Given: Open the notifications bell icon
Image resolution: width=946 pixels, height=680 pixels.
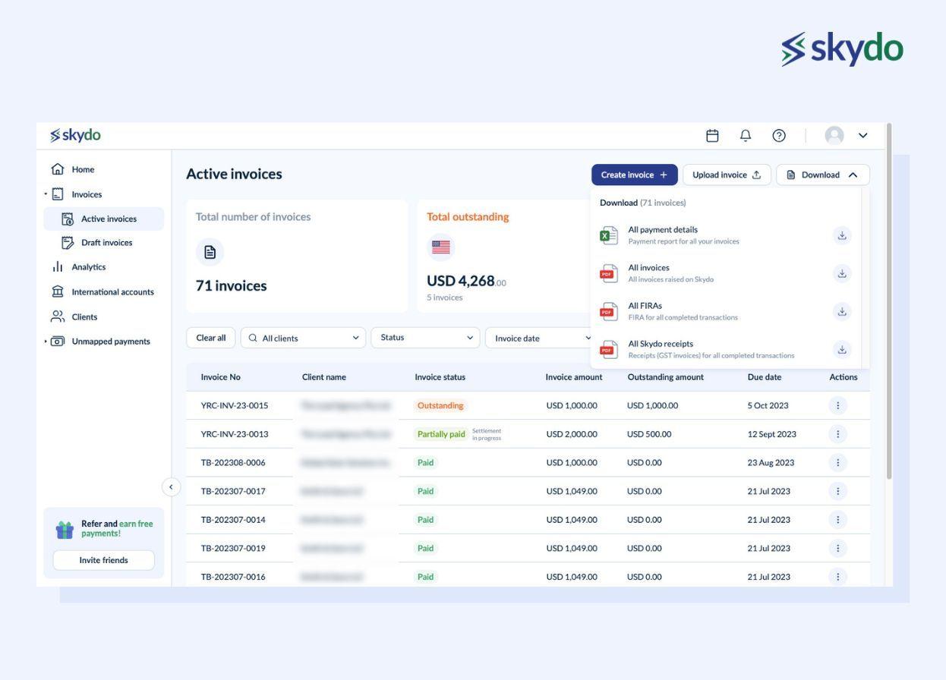Looking at the screenshot, I should [744, 134].
